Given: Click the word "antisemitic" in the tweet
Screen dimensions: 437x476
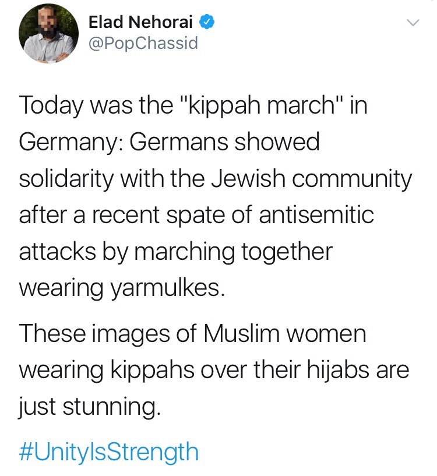Looking at the screenshot, I should (315, 216).
